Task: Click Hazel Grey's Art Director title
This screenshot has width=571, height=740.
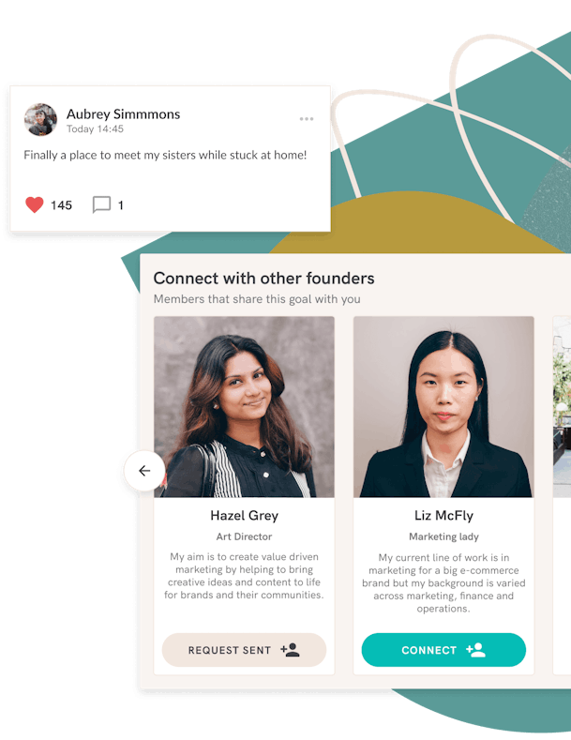Action: pyautogui.click(x=244, y=536)
